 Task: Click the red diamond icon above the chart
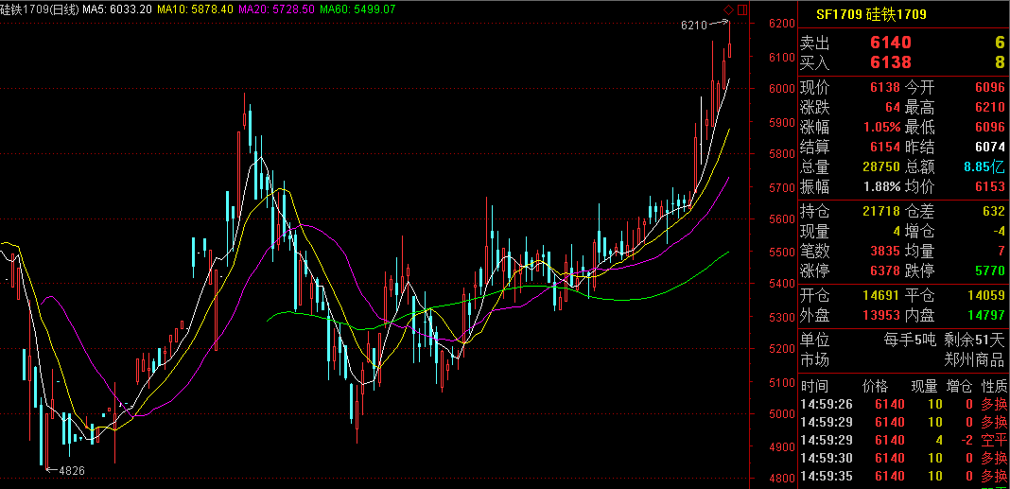point(728,9)
